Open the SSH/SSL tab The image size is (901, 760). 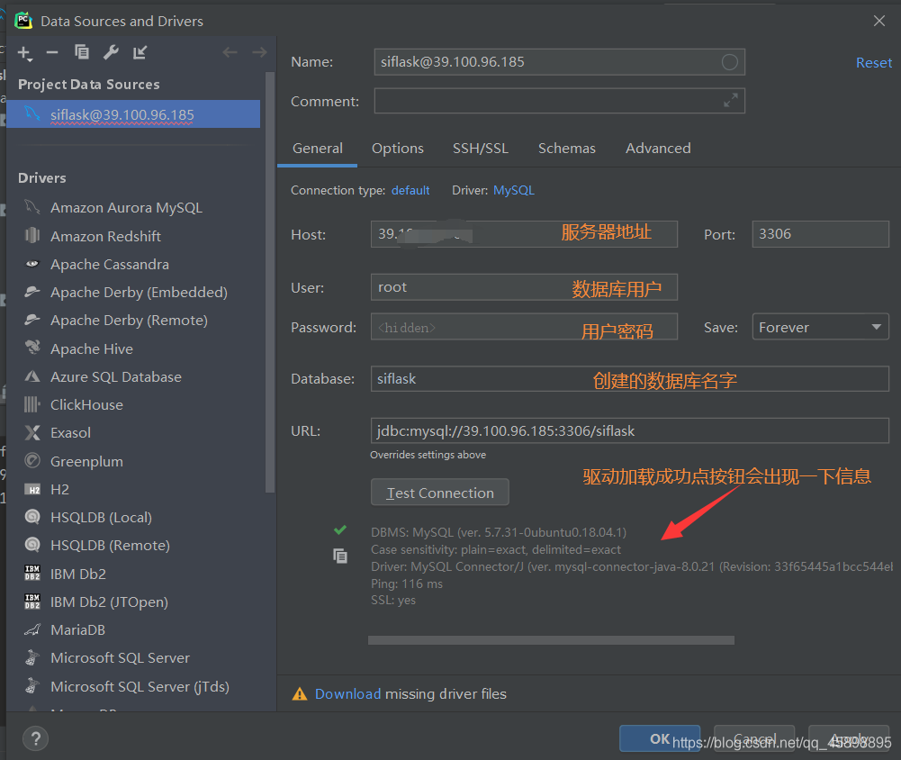(x=481, y=149)
